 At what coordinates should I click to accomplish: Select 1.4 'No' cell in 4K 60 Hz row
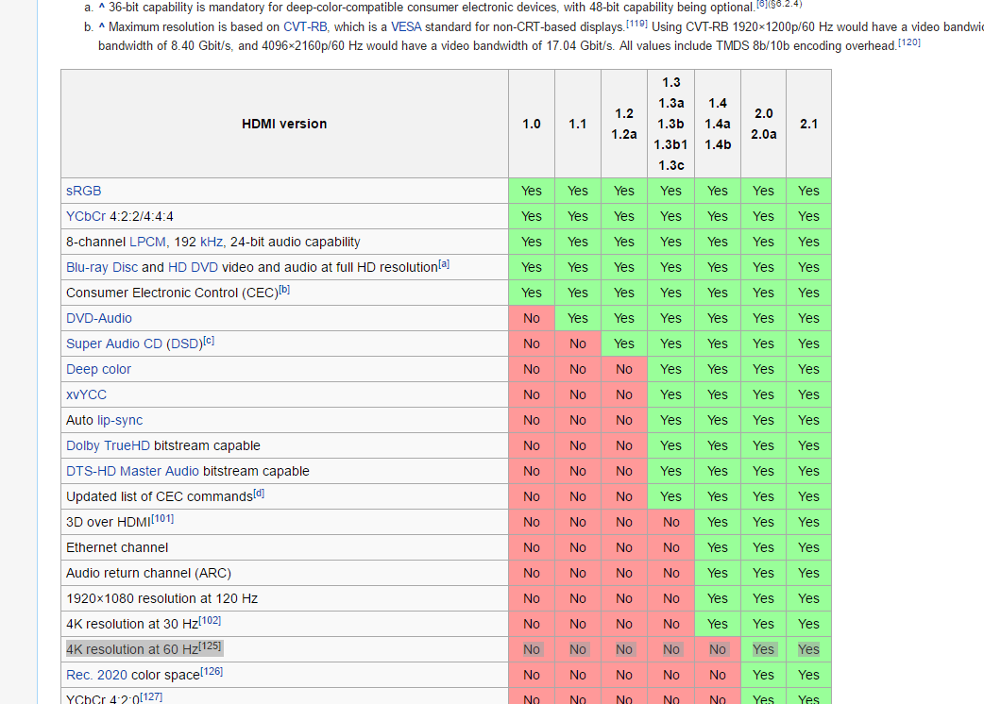click(x=718, y=649)
